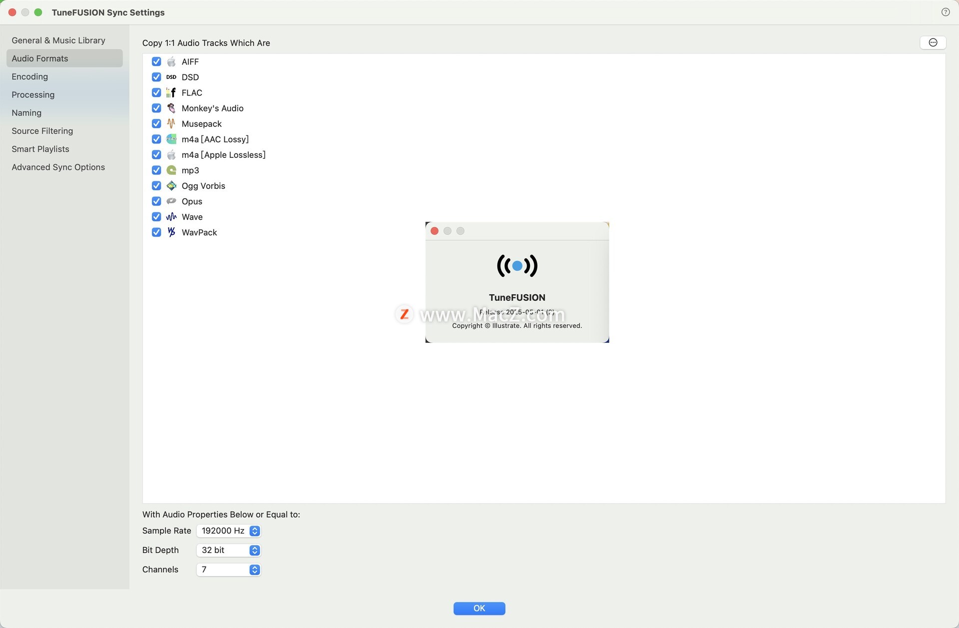Uncheck the Wave checkbox

coord(156,216)
